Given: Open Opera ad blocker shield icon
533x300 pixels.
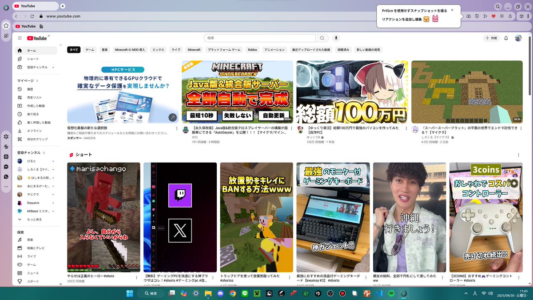Looking at the screenshot, I should 477,16.
